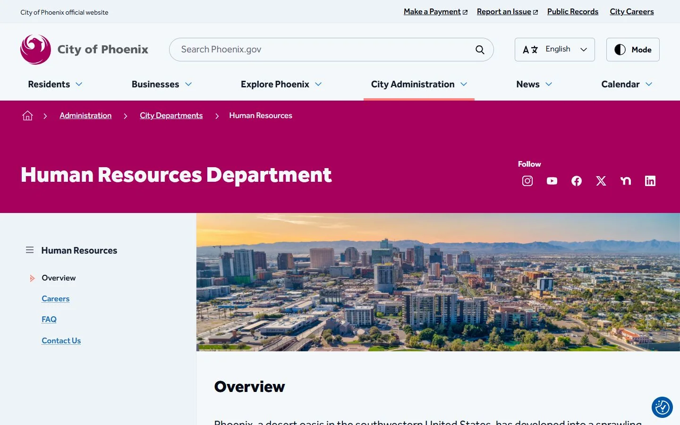Open the Facebook follow icon
This screenshot has height=425, width=680.
tap(577, 181)
